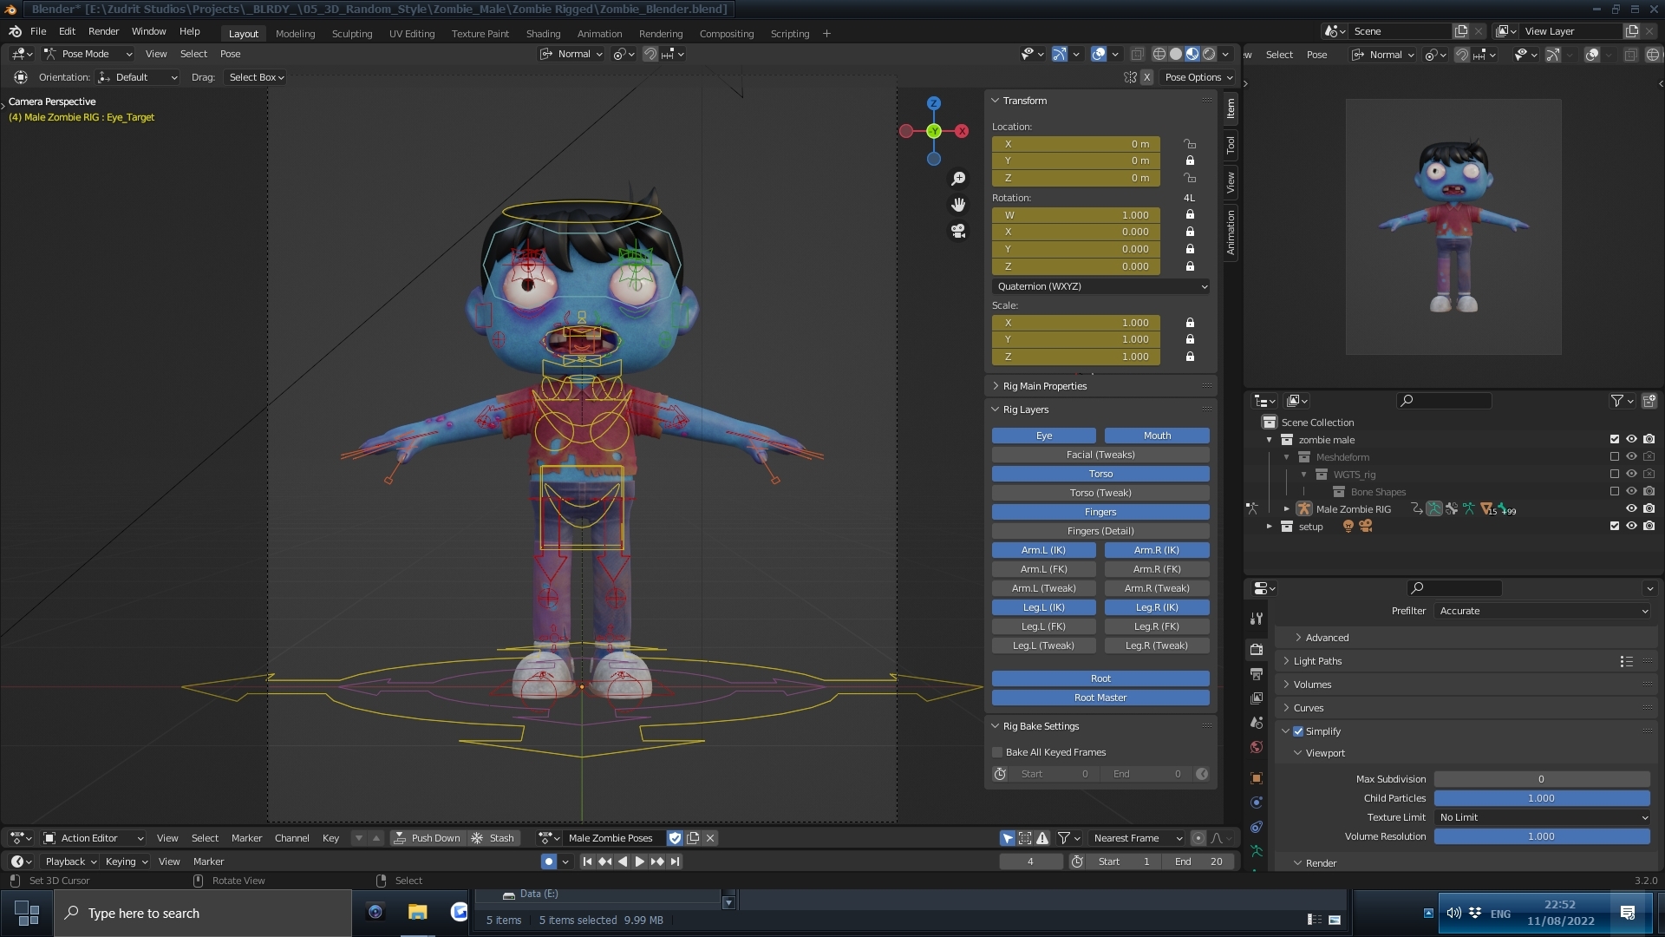Open rotation mode Quaternion dropdown
Screen dimensions: 1665x937
tap(1100, 286)
